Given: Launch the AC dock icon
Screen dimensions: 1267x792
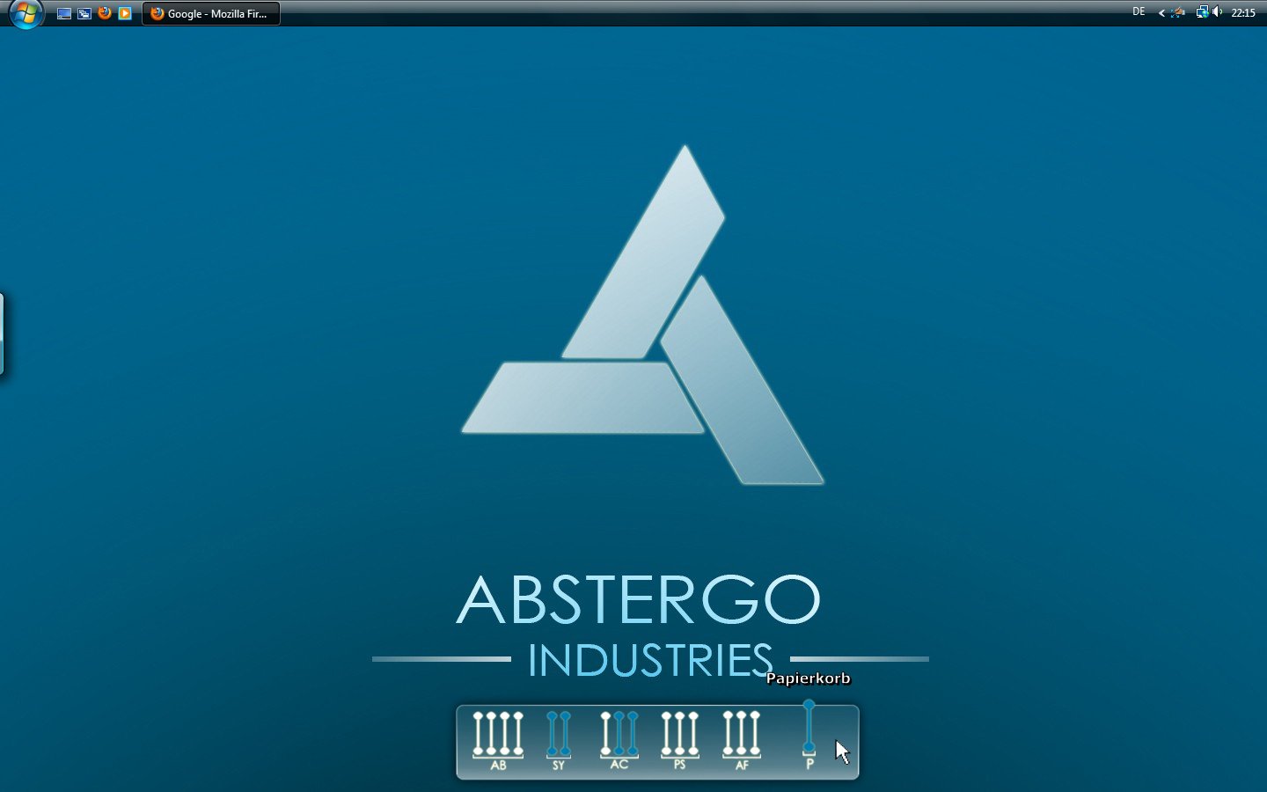Looking at the screenshot, I should click(x=619, y=741).
